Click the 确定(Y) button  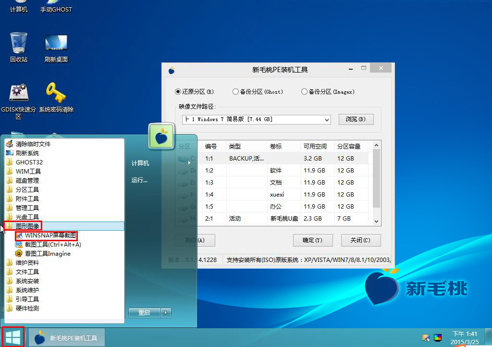tap(312, 240)
